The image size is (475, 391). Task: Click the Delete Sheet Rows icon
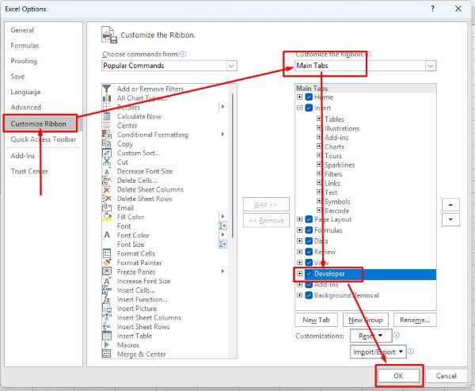107,199
